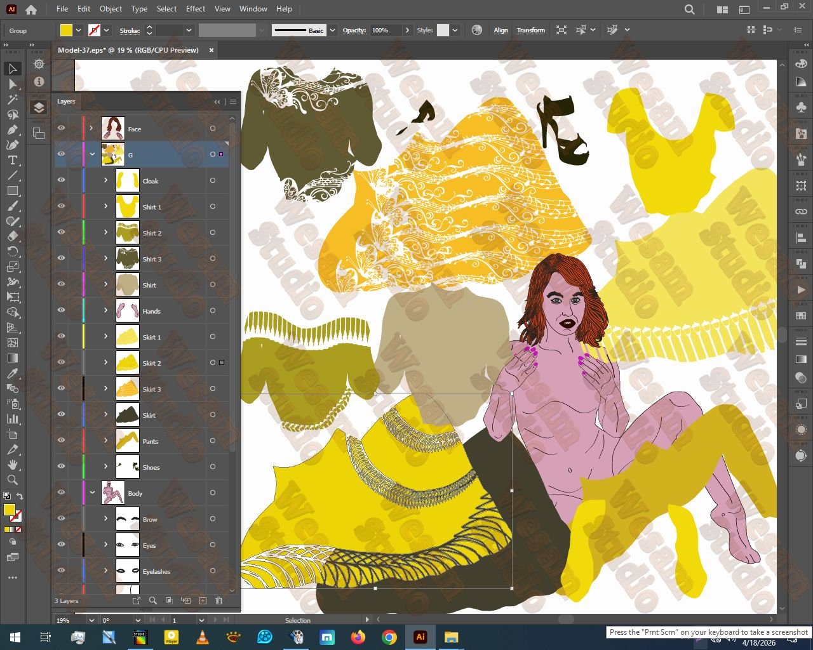Select the Selection tool arrow
The height and width of the screenshot is (650, 813).
click(13, 69)
